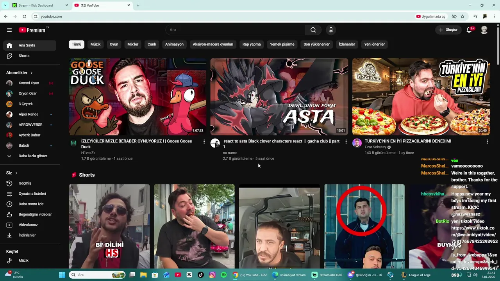
Task: Open a new browser tab
Action: 138,5
